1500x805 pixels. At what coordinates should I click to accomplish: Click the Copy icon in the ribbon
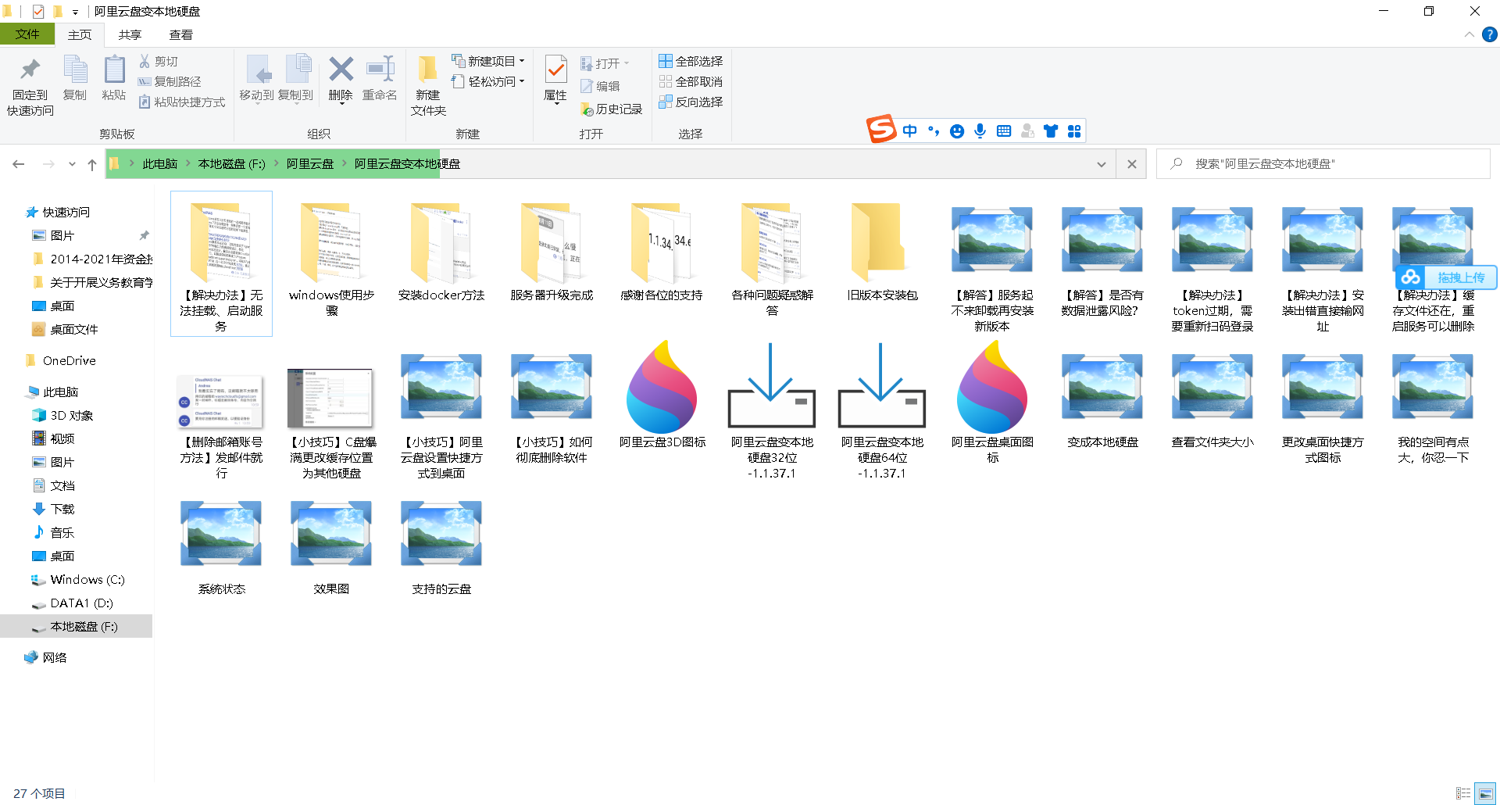(x=75, y=70)
